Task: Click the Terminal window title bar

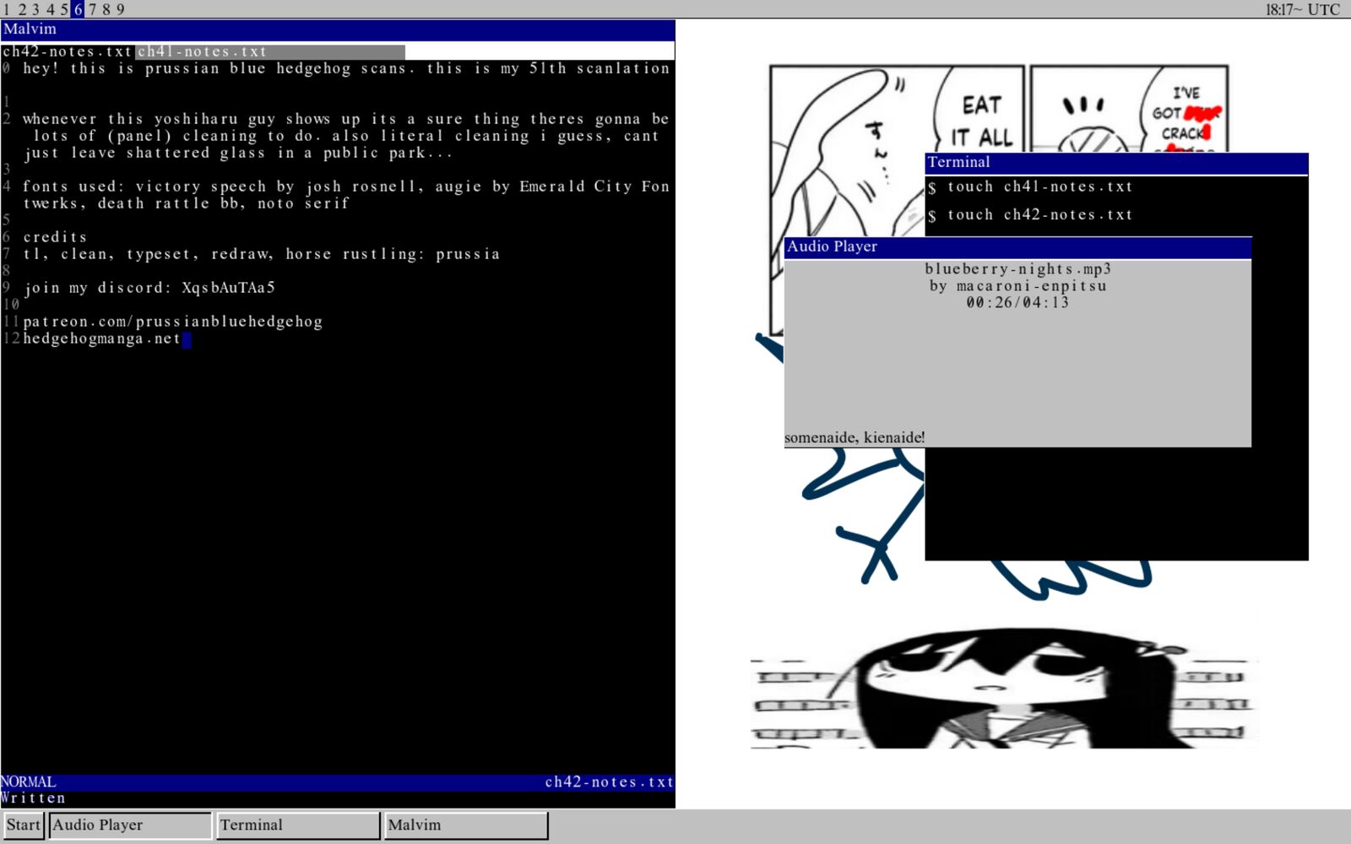Action: pyautogui.click(x=1115, y=162)
